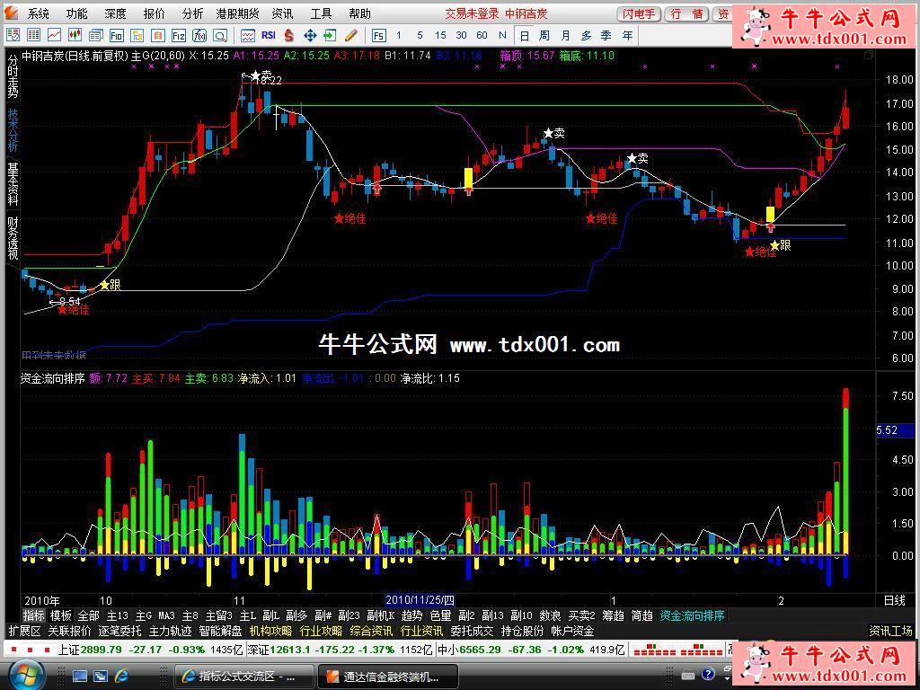Switch to 60-minute period
The width and height of the screenshot is (920, 690).
pyautogui.click(x=482, y=36)
